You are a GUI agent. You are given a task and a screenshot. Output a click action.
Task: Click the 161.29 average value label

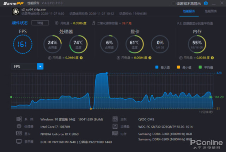coord(219,97)
